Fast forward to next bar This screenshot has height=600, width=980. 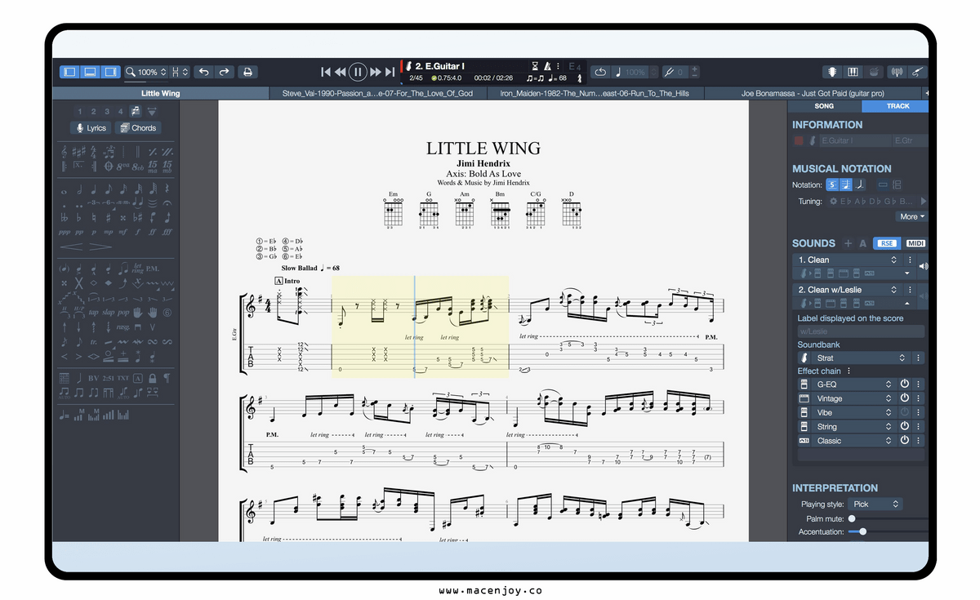pyautogui.click(x=375, y=72)
